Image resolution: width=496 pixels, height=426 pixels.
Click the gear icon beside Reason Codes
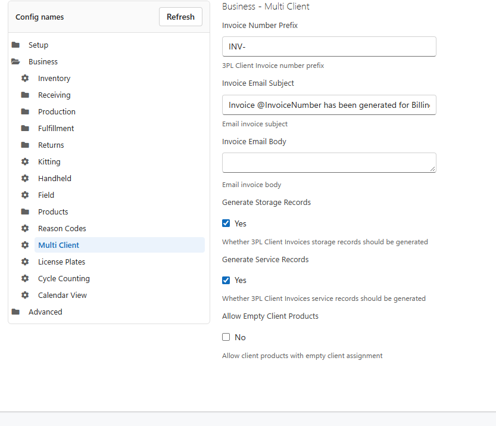[x=25, y=228]
